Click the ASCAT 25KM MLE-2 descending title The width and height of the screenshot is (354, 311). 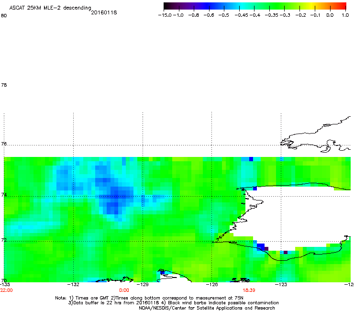(x=50, y=8)
